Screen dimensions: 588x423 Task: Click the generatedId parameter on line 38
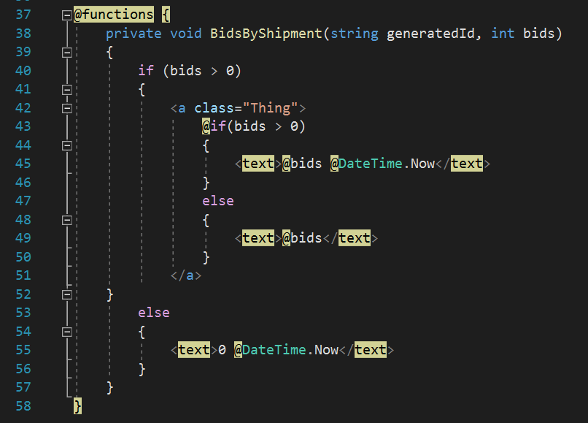click(429, 33)
